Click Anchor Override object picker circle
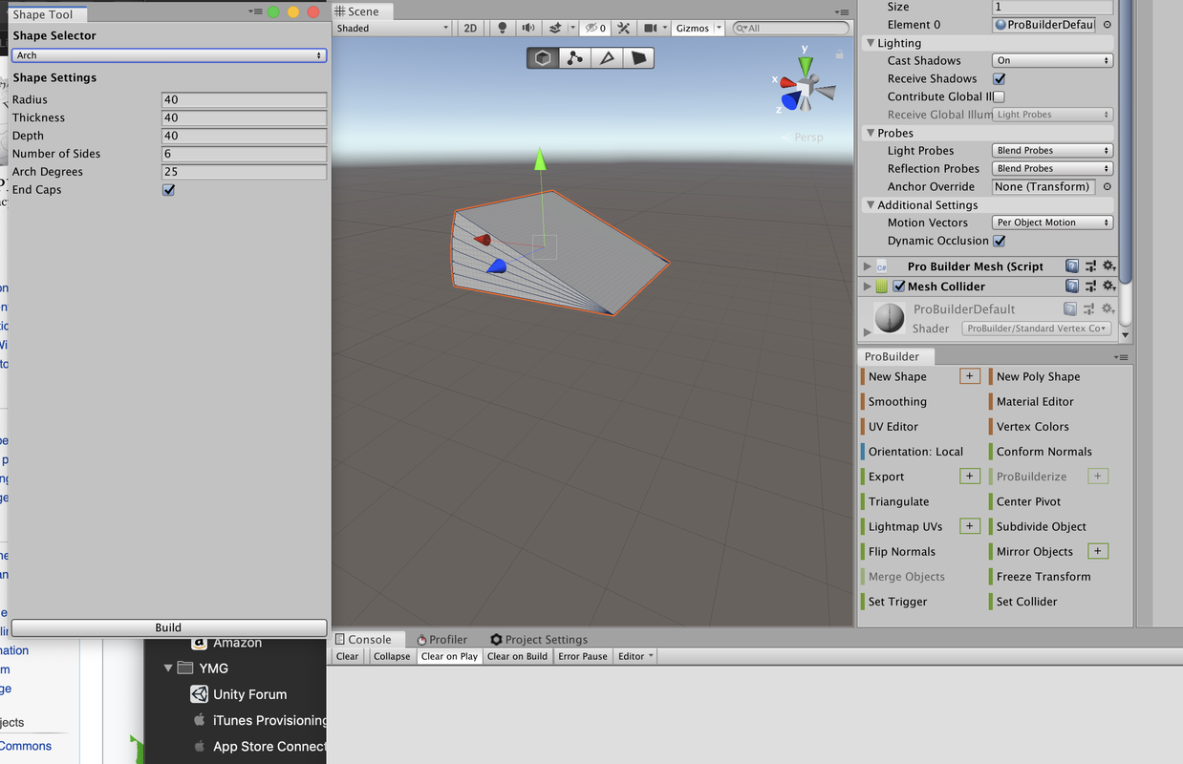 [x=1108, y=186]
